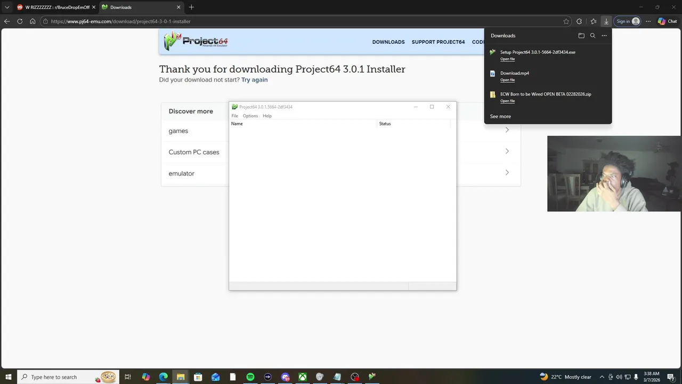Open File Explorer from taskbar
The height and width of the screenshot is (384, 682).
[181, 377]
